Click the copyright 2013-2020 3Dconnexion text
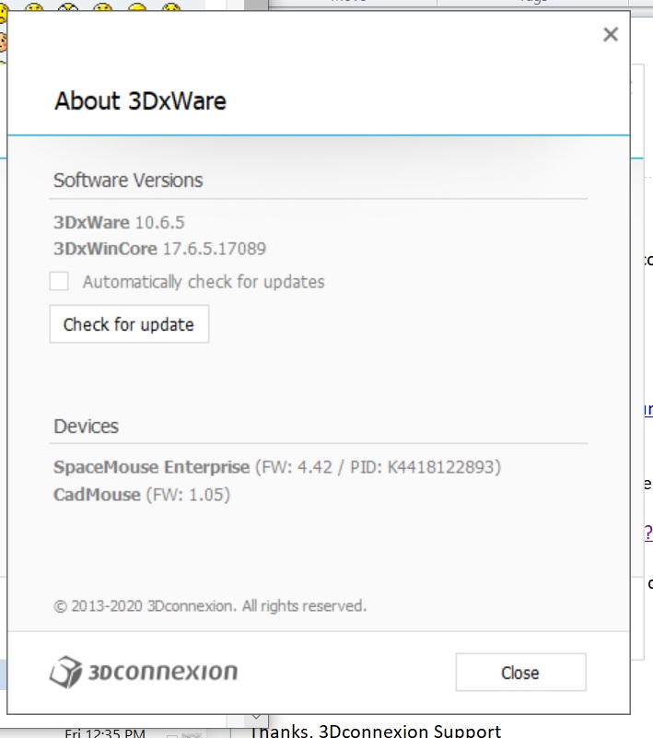The image size is (653, 738). pos(210,605)
